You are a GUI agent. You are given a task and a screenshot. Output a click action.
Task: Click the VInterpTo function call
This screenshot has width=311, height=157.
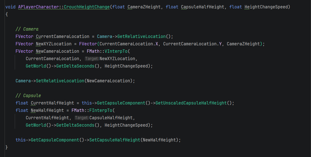(x=116, y=51)
